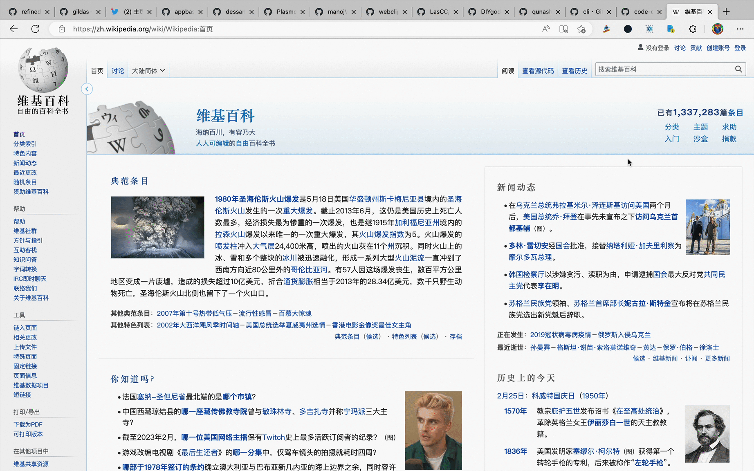
Task: Click the owl profile avatar
Action: pos(717,29)
